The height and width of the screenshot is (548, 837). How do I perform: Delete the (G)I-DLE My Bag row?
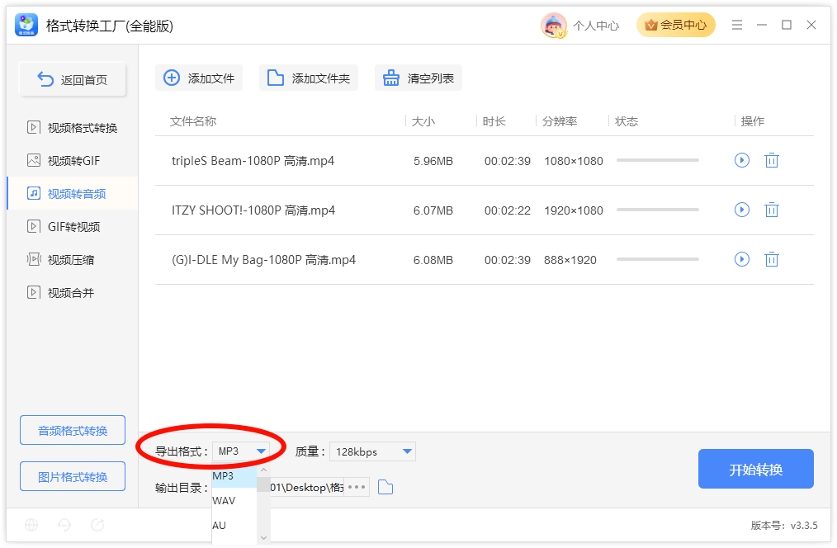pos(771,259)
